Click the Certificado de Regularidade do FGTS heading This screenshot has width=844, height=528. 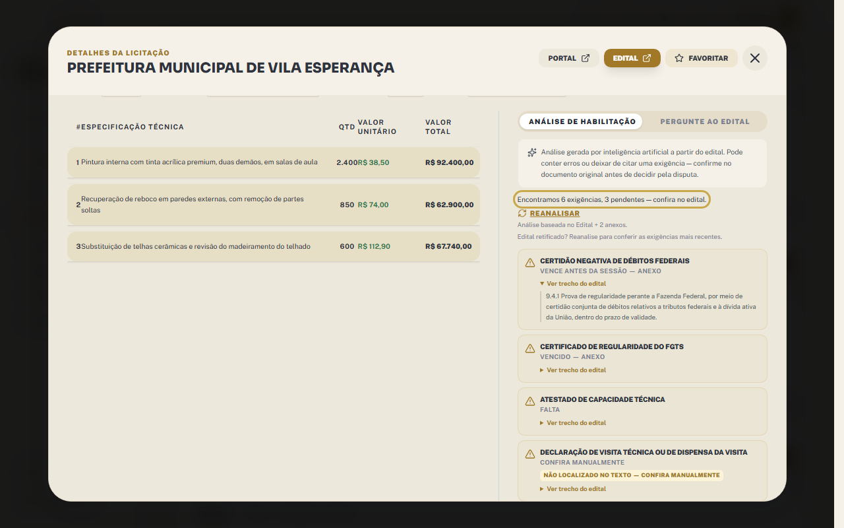(x=612, y=346)
